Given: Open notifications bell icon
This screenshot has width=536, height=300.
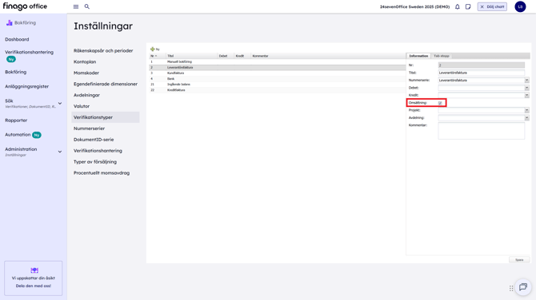Looking at the screenshot, I should point(458,6).
